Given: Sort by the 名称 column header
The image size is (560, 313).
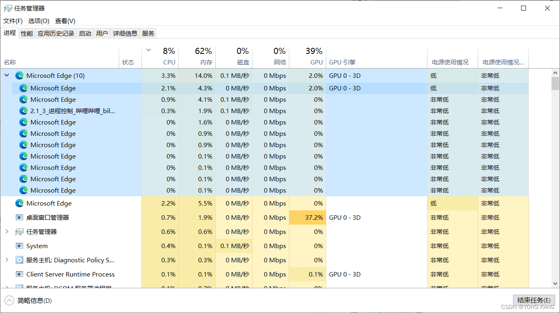Looking at the screenshot, I should (60, 57).
